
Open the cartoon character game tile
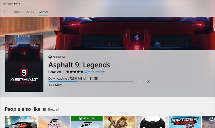point(120,122)
